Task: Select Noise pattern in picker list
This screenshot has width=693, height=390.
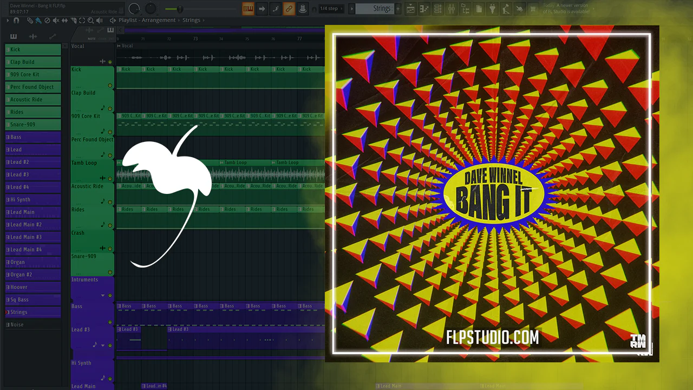Action: [x=33, y=324]
